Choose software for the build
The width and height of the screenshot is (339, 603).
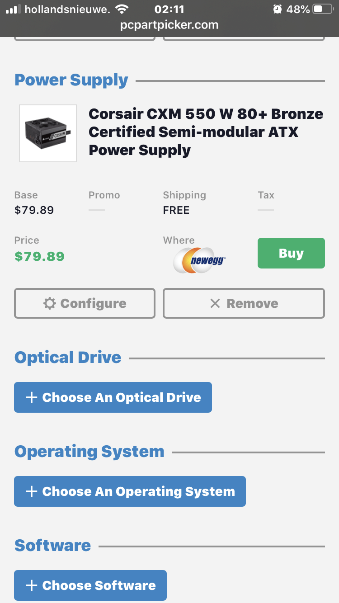[90, 585]
